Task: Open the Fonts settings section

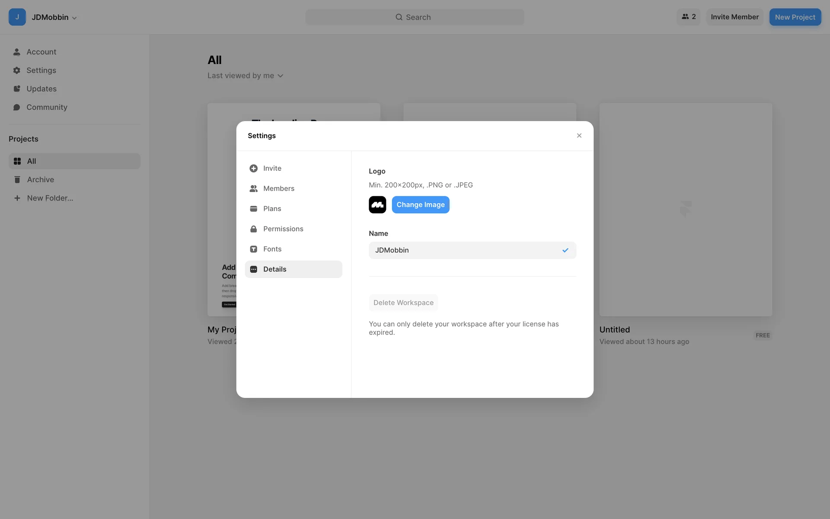Action: pyautogui.click(x=272, y=249)
